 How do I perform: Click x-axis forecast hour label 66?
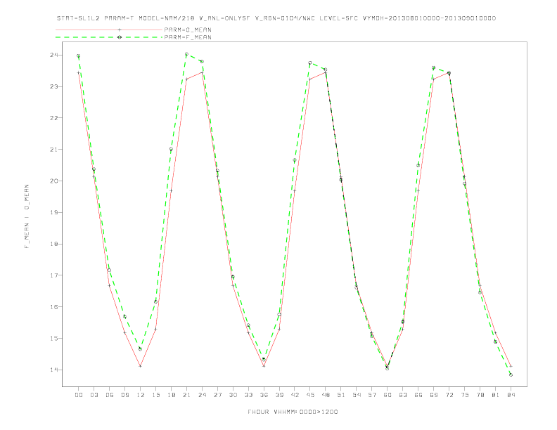click(418, 395)
